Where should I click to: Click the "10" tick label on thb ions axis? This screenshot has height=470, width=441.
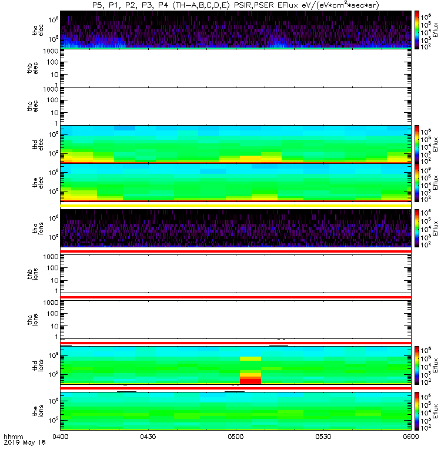click(x=54, y=281)
